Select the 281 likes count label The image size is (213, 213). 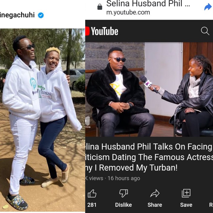(x=92, y=205)
